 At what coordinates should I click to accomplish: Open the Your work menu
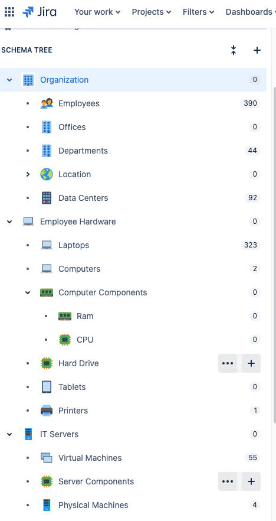click(97, 12)
